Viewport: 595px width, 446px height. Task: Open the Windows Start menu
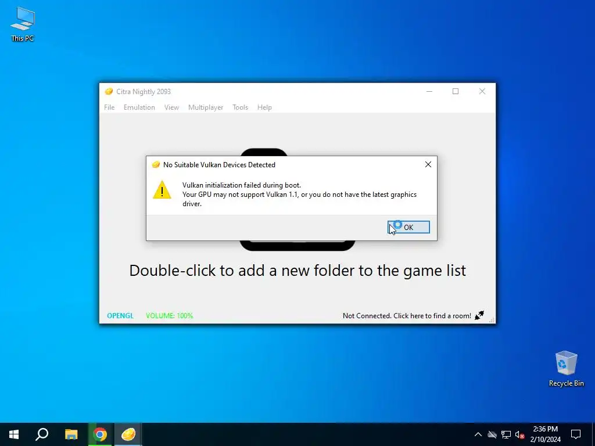click(x=14, y=434)
